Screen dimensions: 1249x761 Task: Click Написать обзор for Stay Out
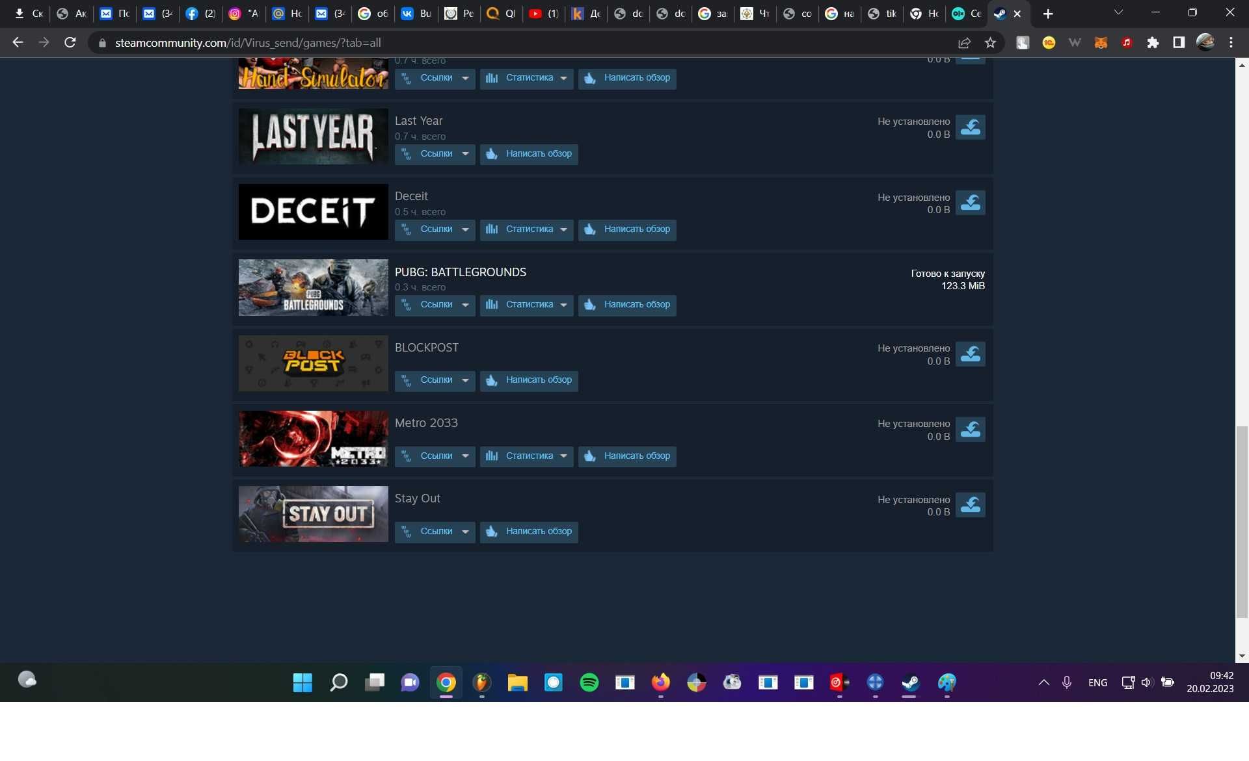click(529, 532)
